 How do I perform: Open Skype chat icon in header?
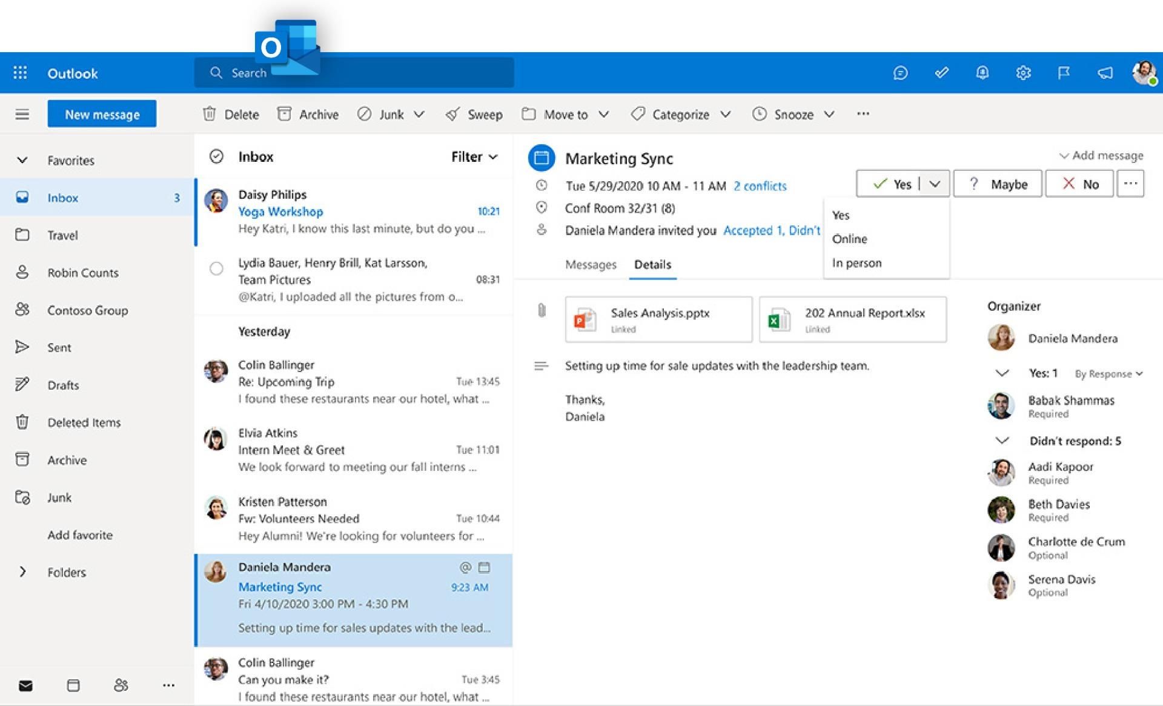(900, 73)
